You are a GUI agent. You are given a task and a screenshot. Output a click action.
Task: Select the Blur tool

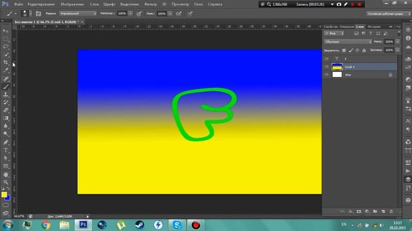click(x=6, y=126)
